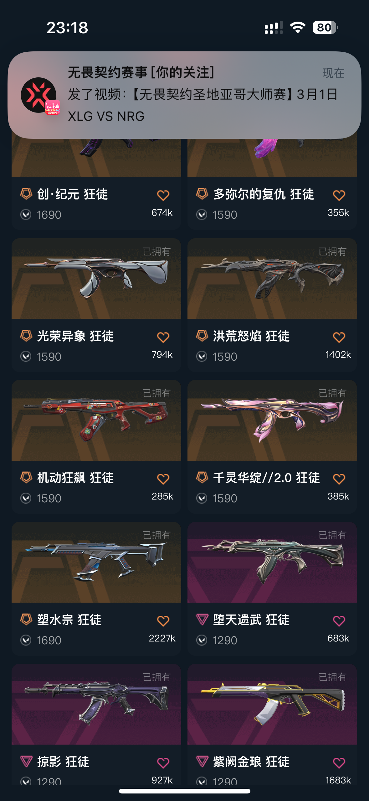369x801 pixels.
Task: Open the 无畏契约赛事 bilibili notification banner
Action: [184, 95]
